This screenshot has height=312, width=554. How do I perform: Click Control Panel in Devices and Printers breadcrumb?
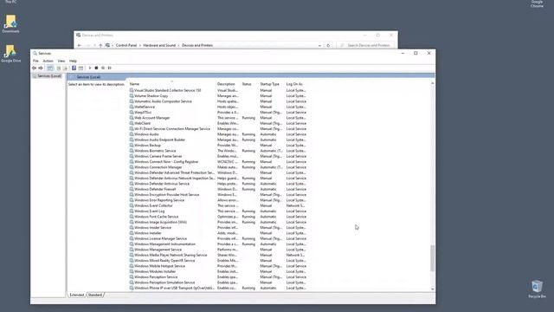click(126, 45)
